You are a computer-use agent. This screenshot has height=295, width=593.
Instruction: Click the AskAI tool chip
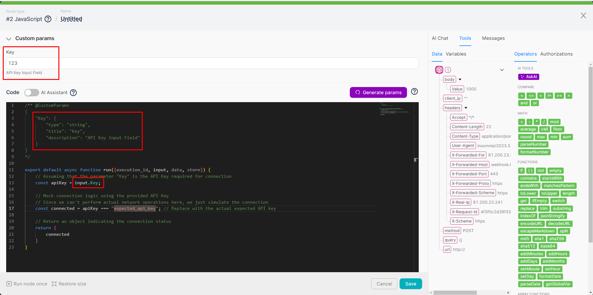click(x=528, y=77)
